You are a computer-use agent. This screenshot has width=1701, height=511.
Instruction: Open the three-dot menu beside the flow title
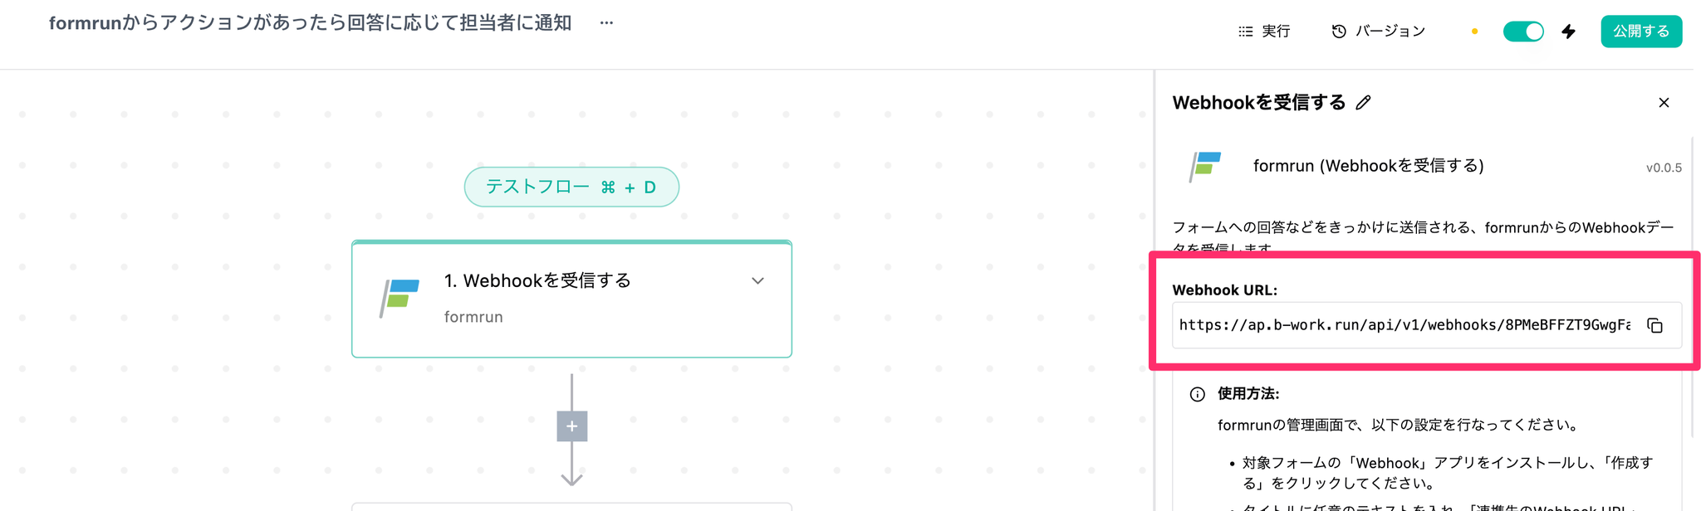(x=606, y=23)
